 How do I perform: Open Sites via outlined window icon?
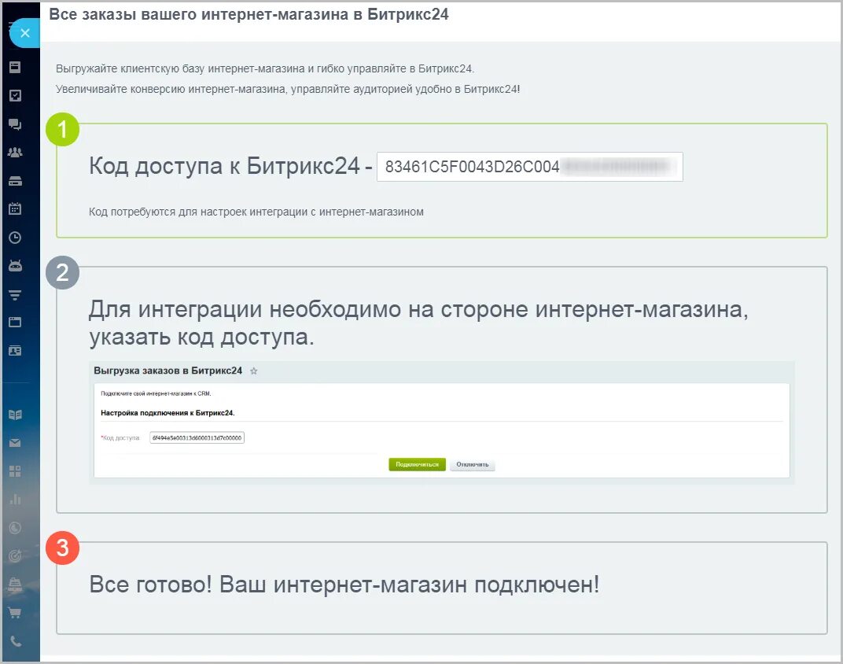pos(15,322)
